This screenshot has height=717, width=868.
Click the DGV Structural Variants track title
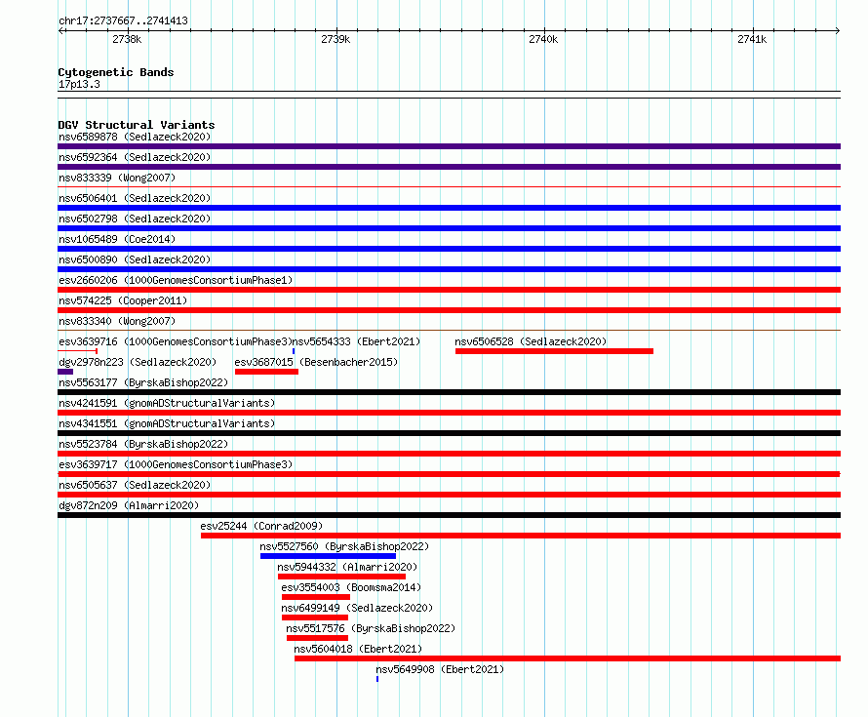click(137, 125)
